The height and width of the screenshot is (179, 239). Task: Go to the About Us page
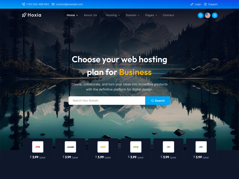[90, 15]
